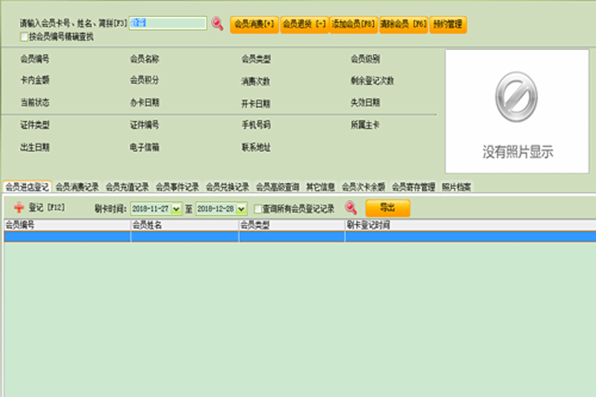Click the 开卡日期 field label
Image resolution: width=596 pixels, height=397 pixels.
256,104
